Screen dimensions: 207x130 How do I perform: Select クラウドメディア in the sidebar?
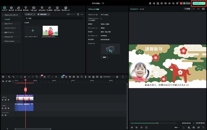10,28
